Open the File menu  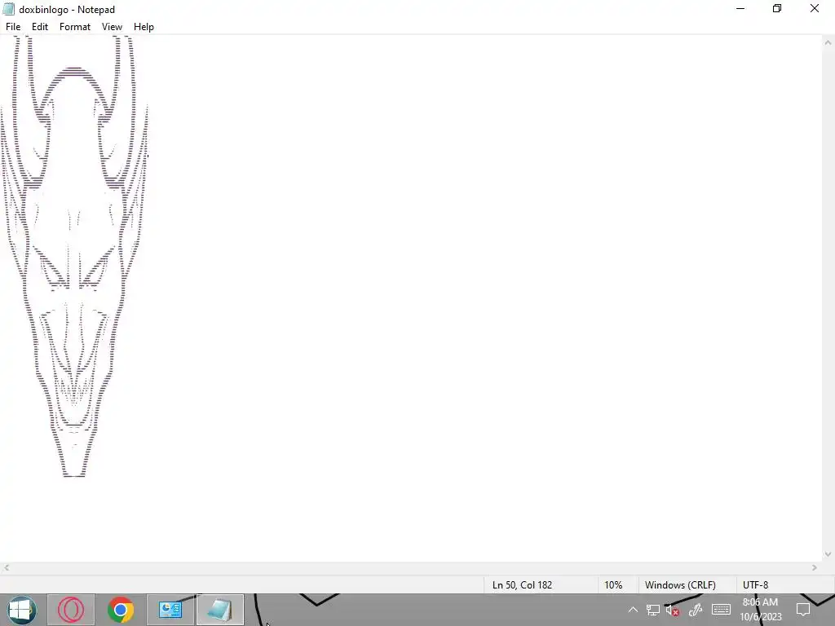pos(13,27)
